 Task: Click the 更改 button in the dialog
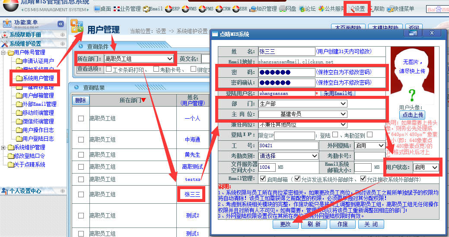[x=285, y=224]
